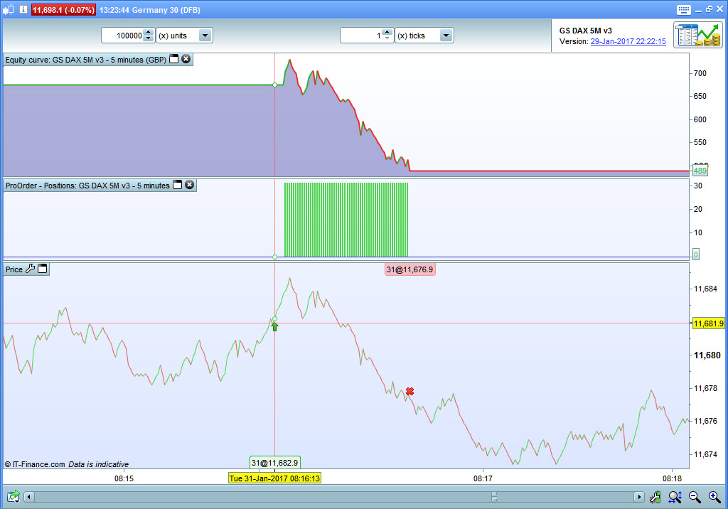Click the ticks quantity input field
The image size is (728, 509).
click(361, 36)
